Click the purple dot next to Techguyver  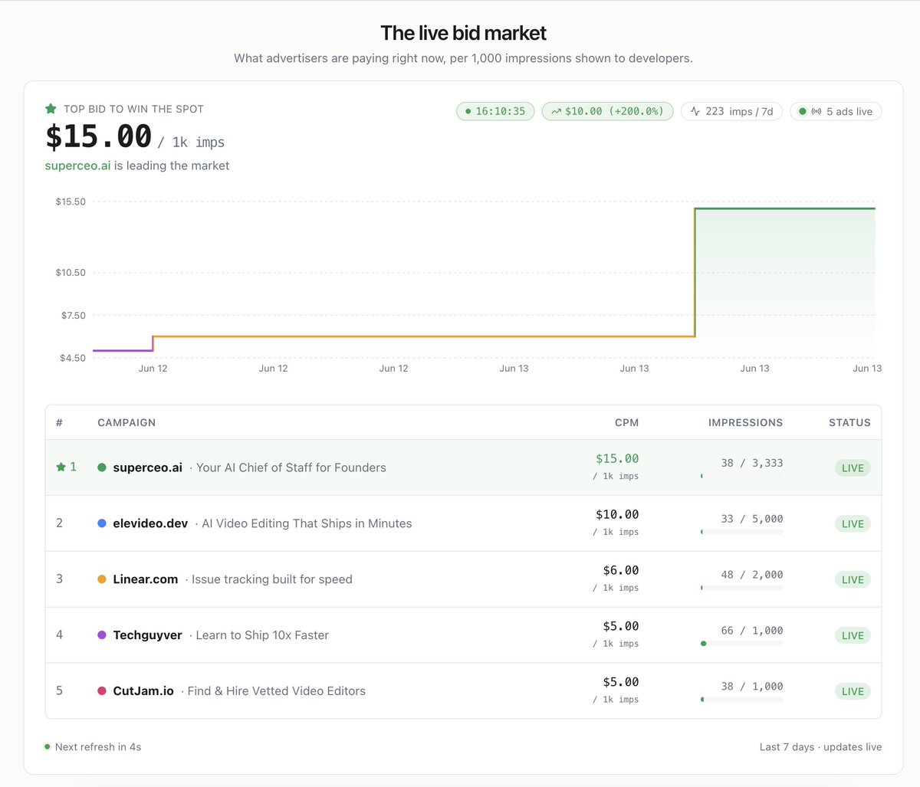pyautogui.click(x=102, y=635)
